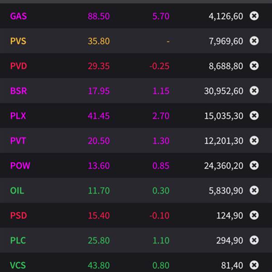Delete PVD from the stock list
The width and height of the screenshot is (272, 272).
click(x=254, y=66)
